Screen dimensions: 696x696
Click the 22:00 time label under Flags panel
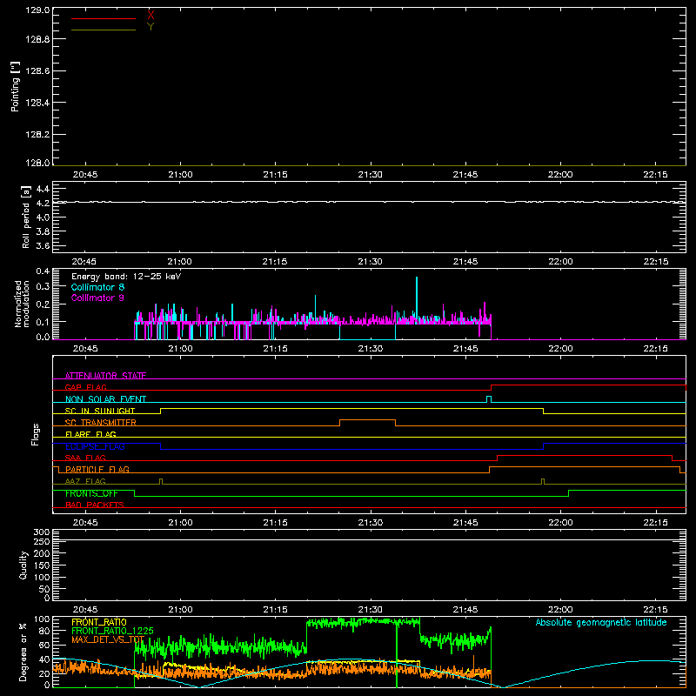click(x=560, y=523)
